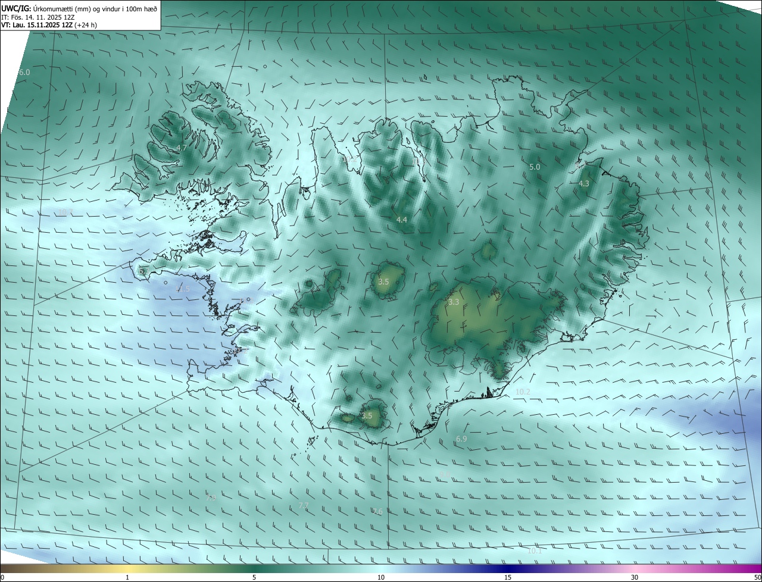Click the 4.4 value label in north Iceland
The width and height of the screenshot is (762, 582).
402,220
